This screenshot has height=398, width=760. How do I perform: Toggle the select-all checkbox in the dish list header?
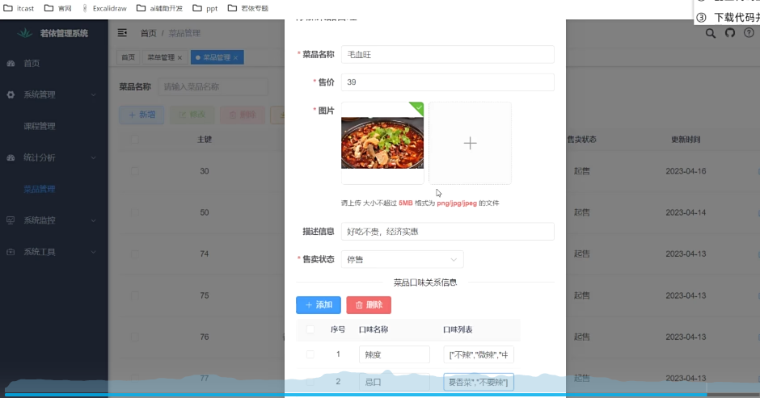[x=135, y=140]
